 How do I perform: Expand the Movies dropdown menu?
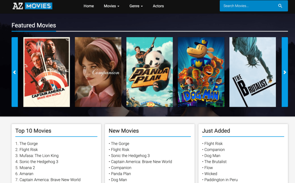coord(111,6)
